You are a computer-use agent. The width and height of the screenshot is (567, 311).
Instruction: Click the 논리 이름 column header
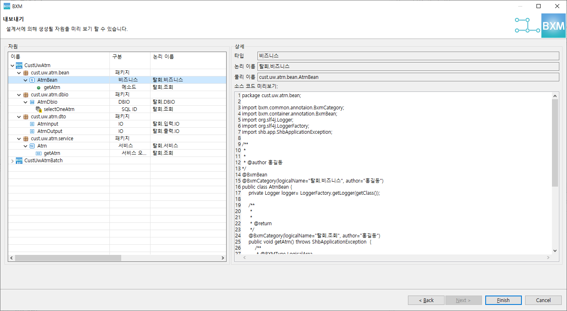[164, 57]
